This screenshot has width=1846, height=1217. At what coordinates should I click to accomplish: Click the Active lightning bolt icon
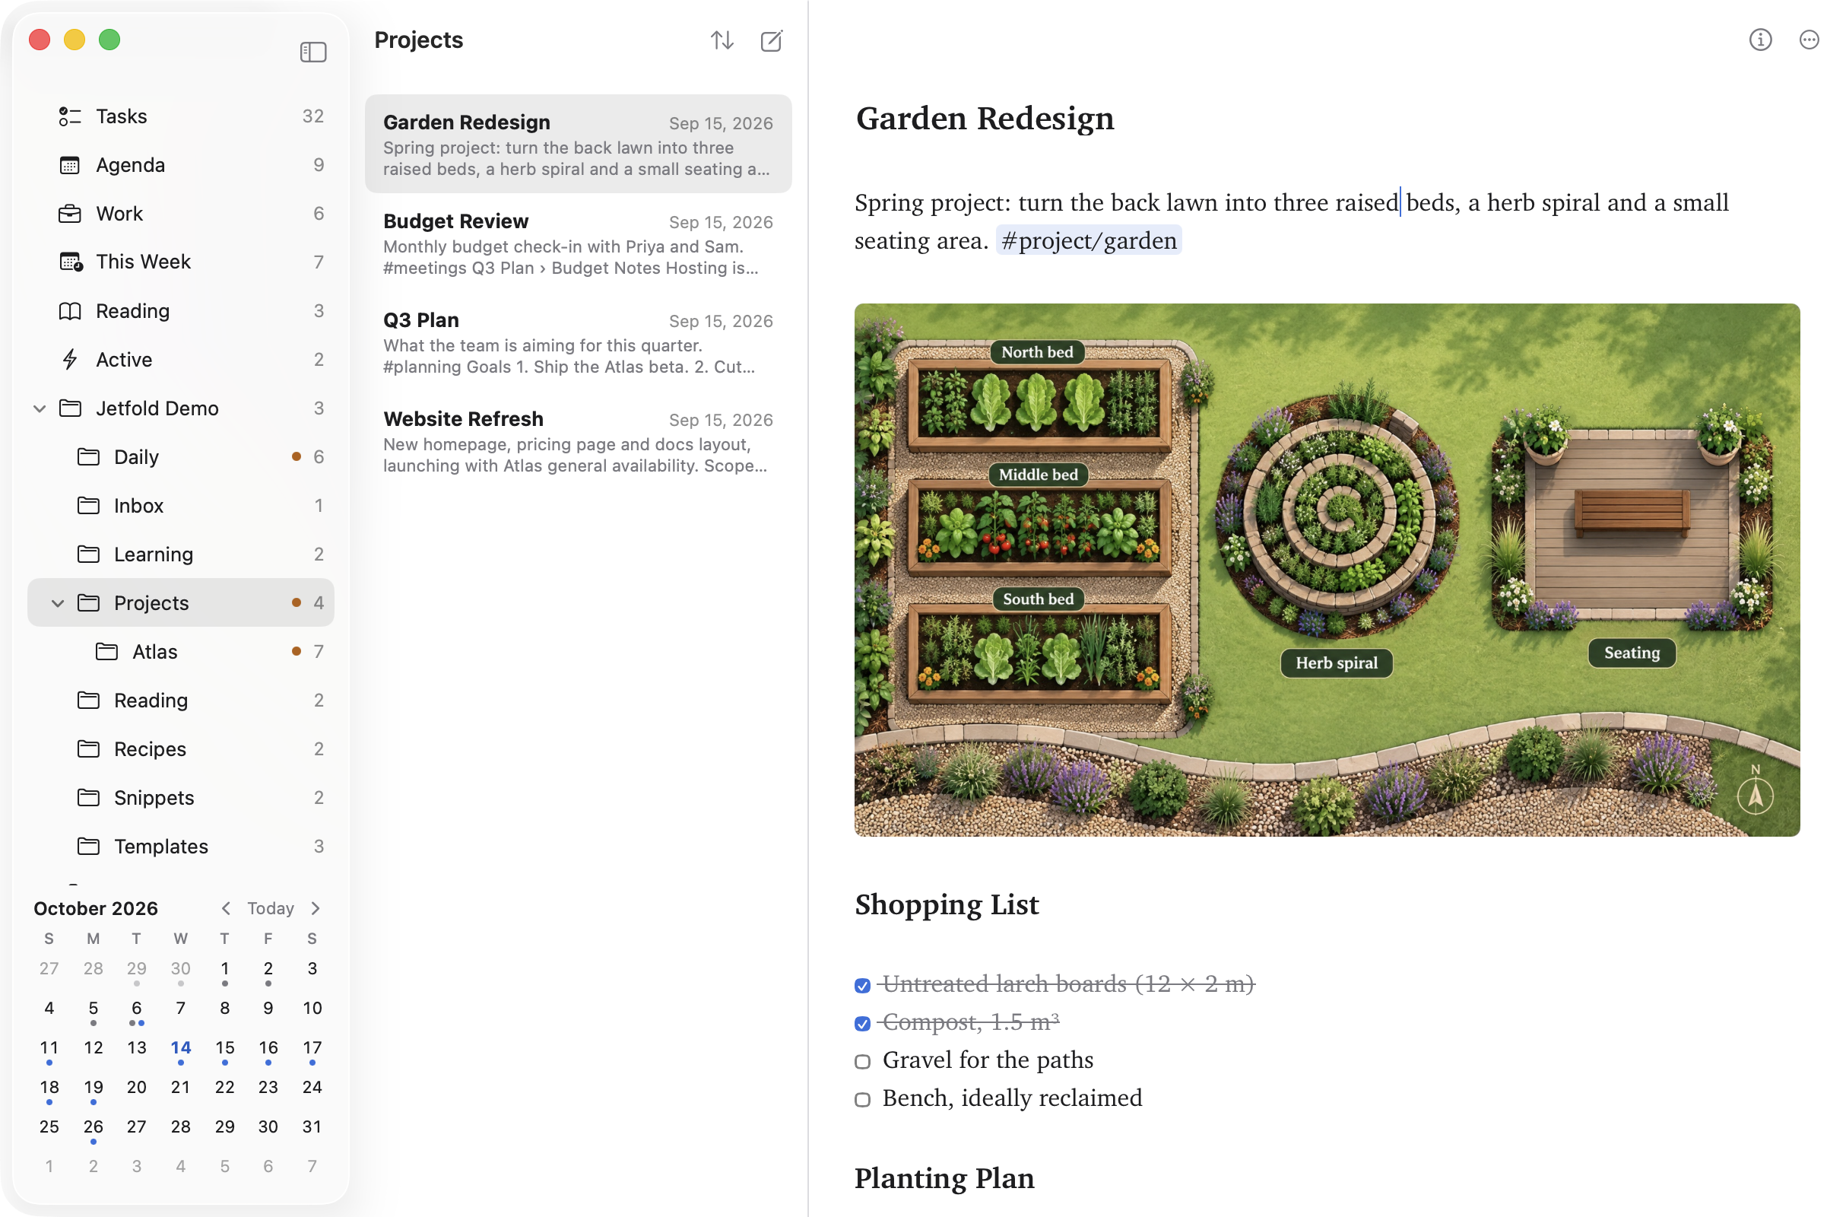click(x=70, y=359)
